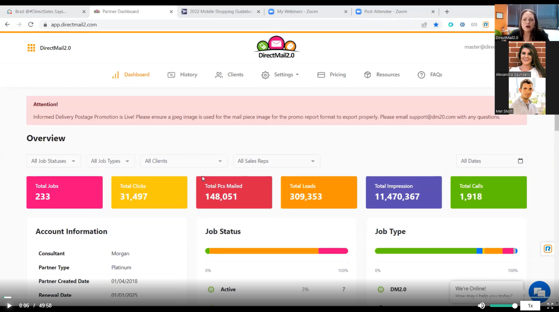Click the orange segment of Job Status bar
The width and height of the screenshot is (559, 312).
tap(264, 251)
